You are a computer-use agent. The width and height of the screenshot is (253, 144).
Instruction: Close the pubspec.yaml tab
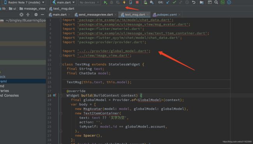179,15
